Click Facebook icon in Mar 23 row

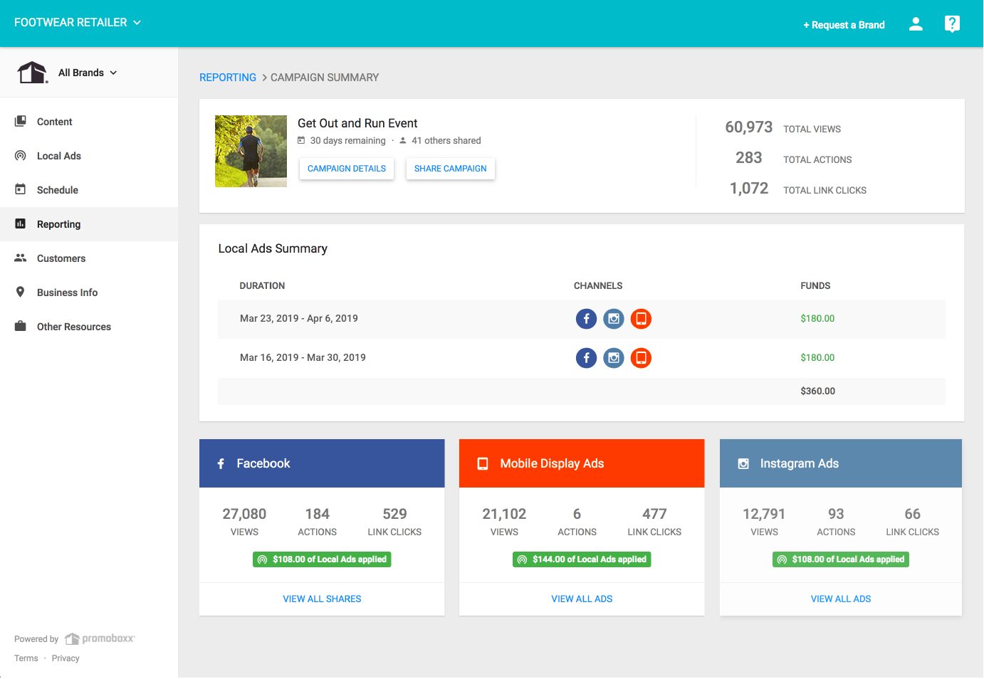(x=586, y=319)
